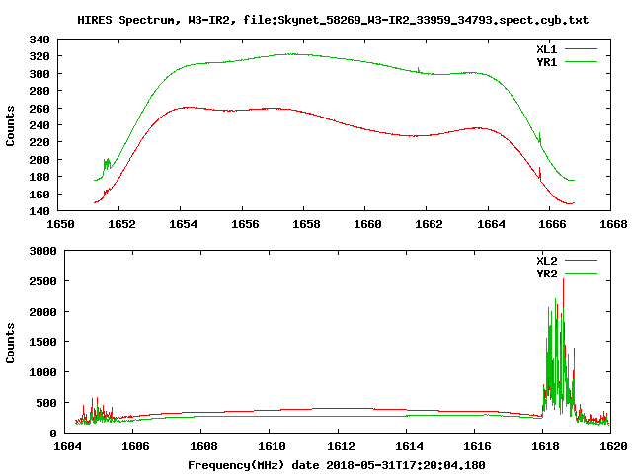Click the 1616 frequency tick label
Image resolution: width=632 pixels, height=474 pixels.
tap(477, 446)
